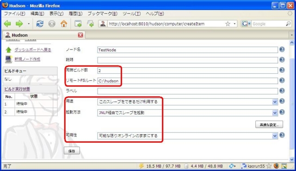Click the 新規ノード作成 link

click(27, 59)
